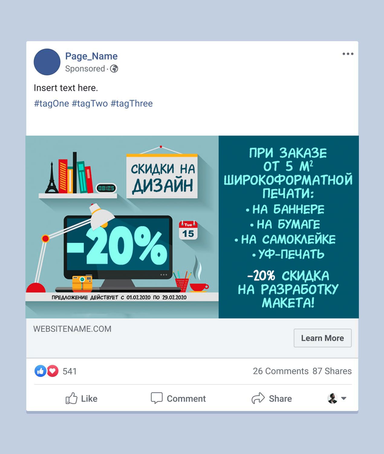Screen dimensions: 384x454
Task: Click the Share arrow icon
Action: [x=258, y=398]
